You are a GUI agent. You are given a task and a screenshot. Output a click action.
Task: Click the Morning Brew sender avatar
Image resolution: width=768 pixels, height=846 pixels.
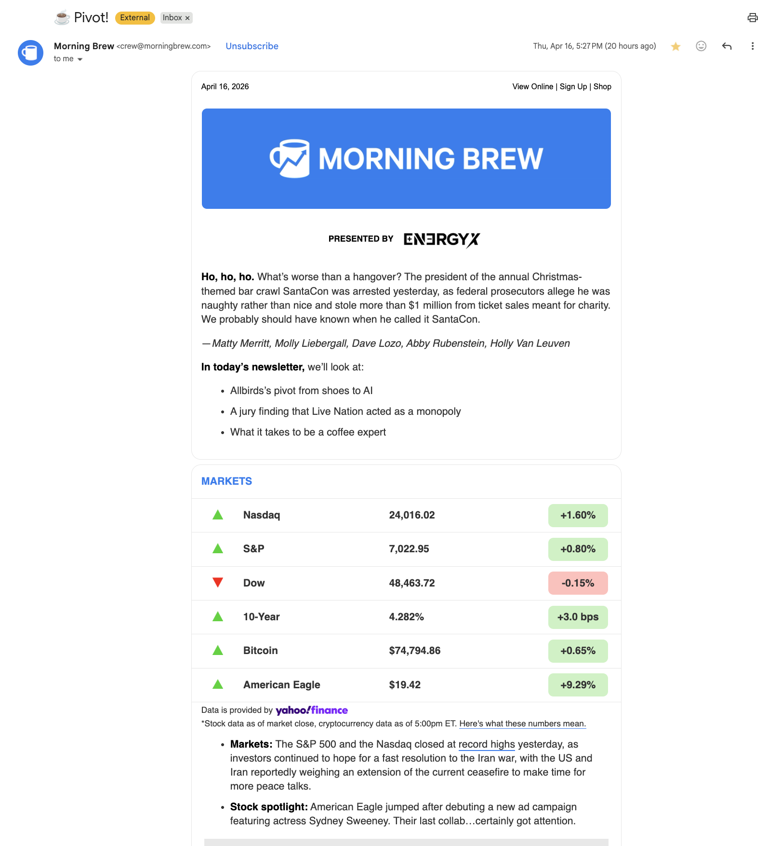[30, 53]
